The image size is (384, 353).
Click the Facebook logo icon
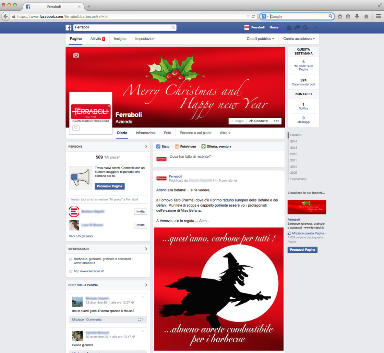pos(69,28)
